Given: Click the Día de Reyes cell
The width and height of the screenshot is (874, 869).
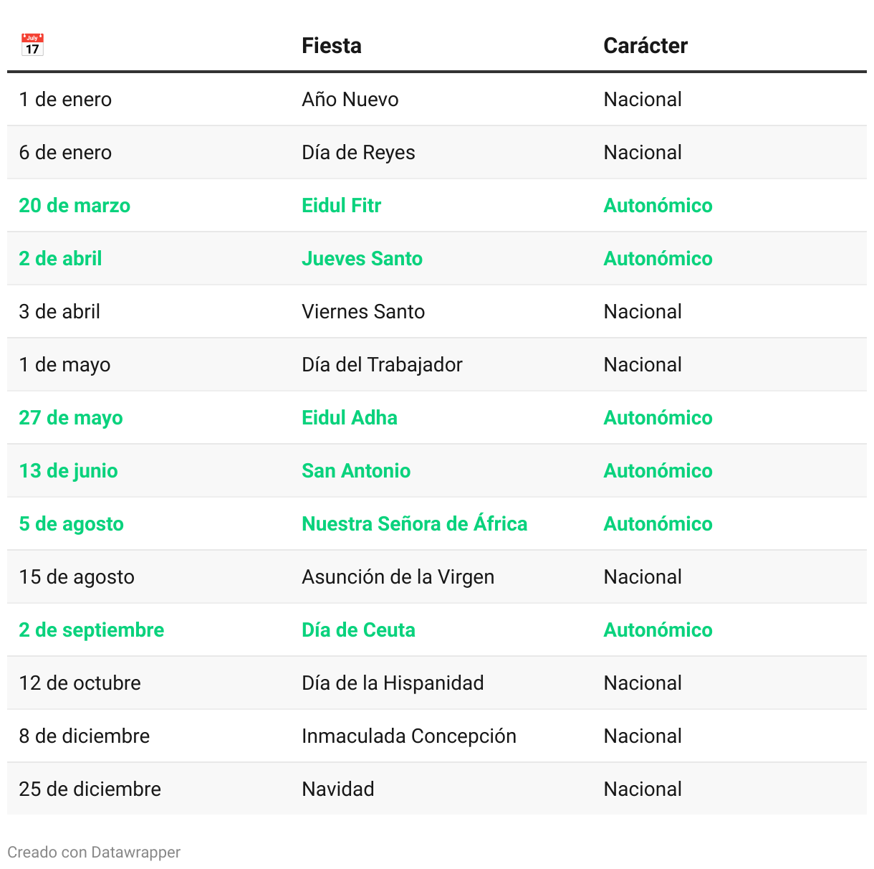Looking at the screenshot, I should pyautogui.click(x=358, y=152).
